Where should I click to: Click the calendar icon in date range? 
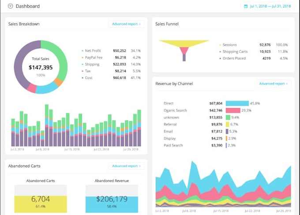(246, 6)
